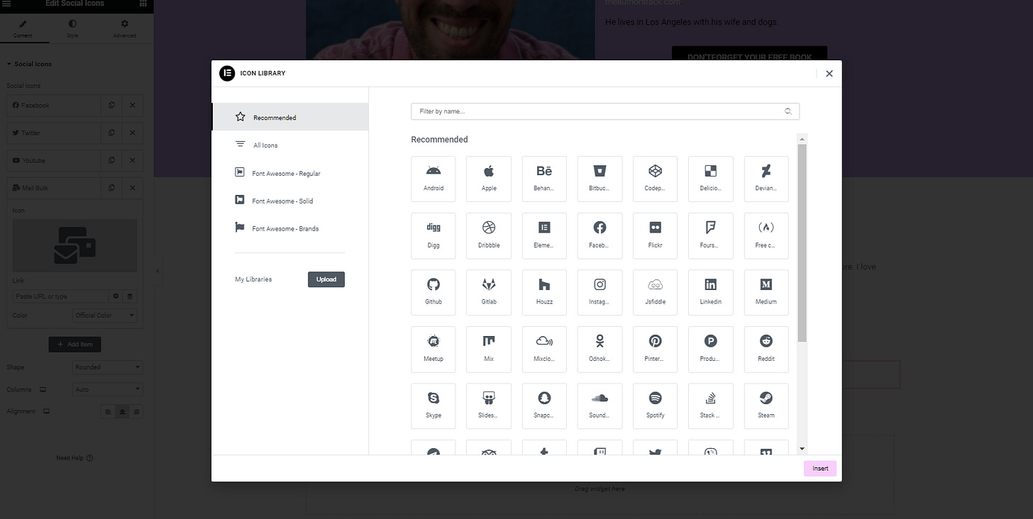Select the Apple icon
This screenshot has height=519, width=1033.
[x=489, y=179]
